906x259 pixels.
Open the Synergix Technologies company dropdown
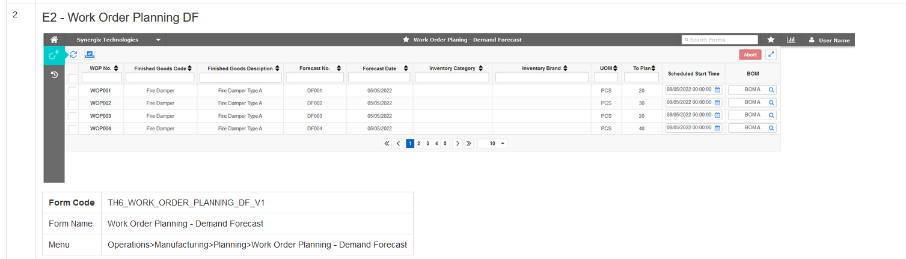(118, 40)
